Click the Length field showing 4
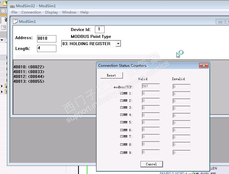The image size is (229, 174). pos(47,48)
